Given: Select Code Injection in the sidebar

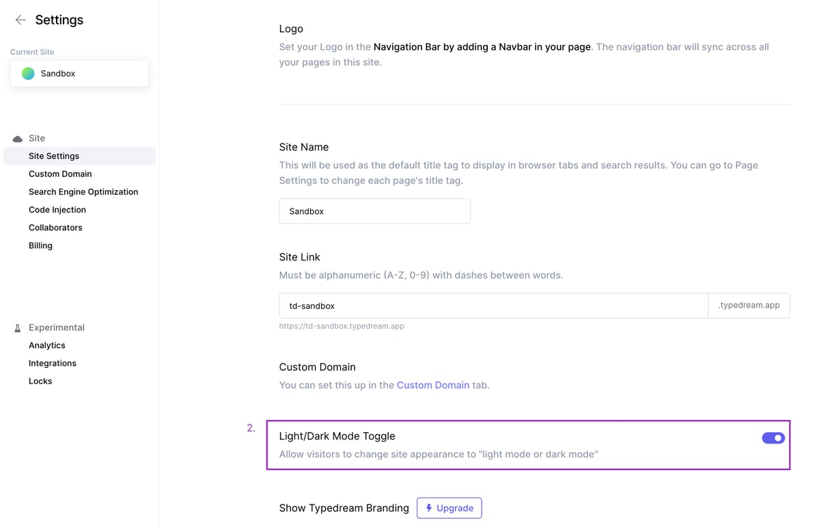Looking at the screenshot, I should (57, 210).
